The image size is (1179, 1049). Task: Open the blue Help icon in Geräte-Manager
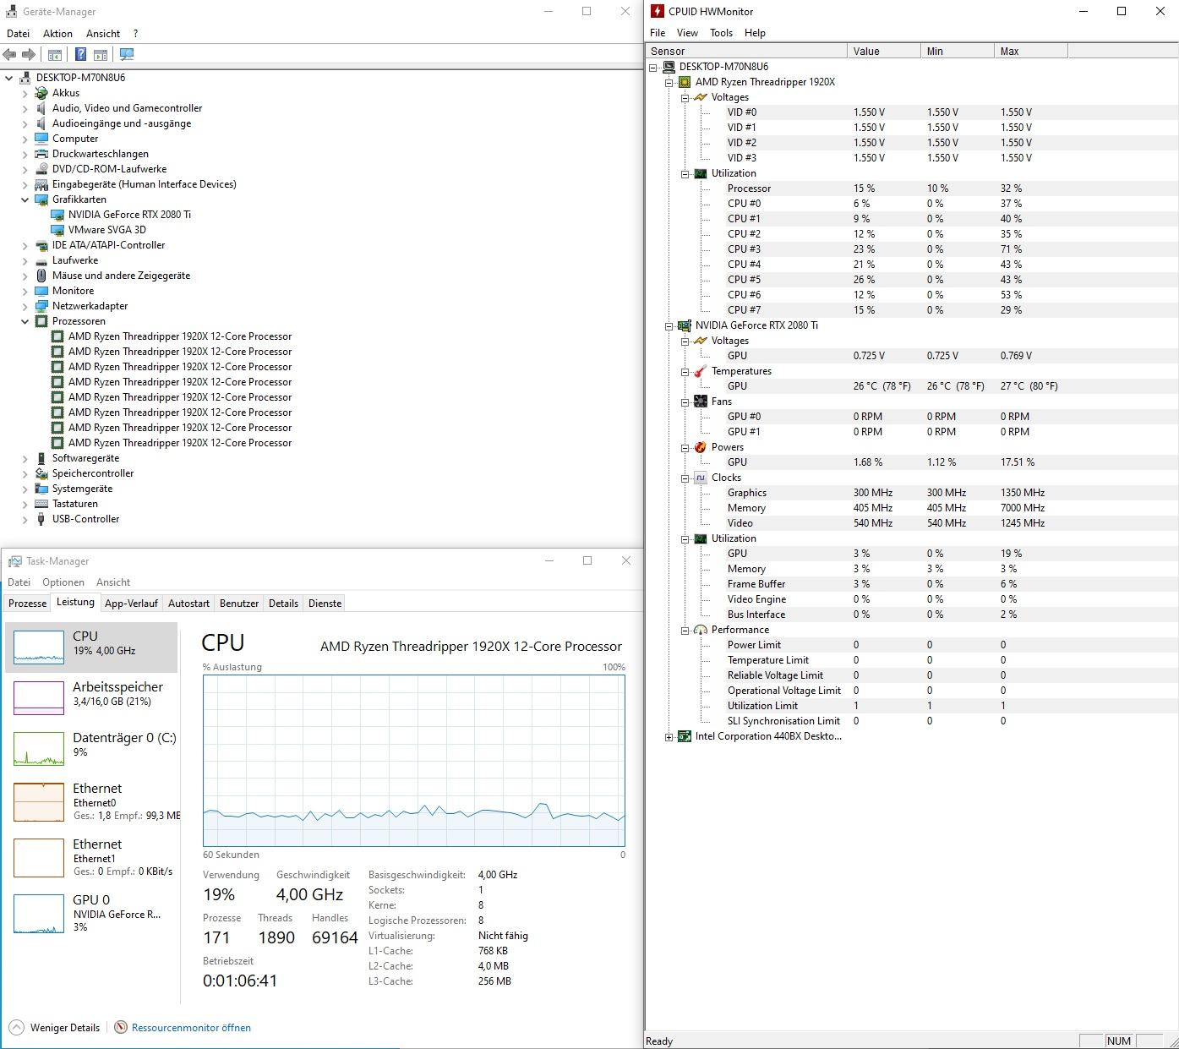click(x=80, y=54)
